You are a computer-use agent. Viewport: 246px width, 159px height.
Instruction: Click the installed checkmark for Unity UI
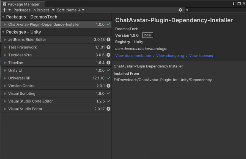pyautogui.click(x=108, y=70)
